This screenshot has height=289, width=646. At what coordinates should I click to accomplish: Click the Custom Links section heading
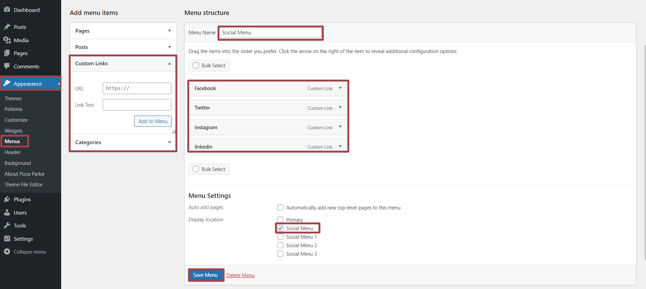[x=91, y=64]
